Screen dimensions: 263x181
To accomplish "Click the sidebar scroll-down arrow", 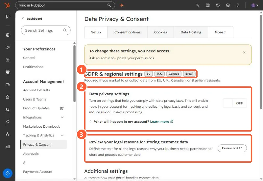I will point(75,179).
